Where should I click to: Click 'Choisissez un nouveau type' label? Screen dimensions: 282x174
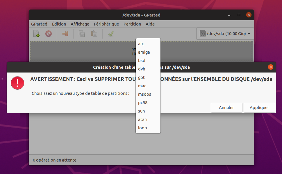point(81,93)
